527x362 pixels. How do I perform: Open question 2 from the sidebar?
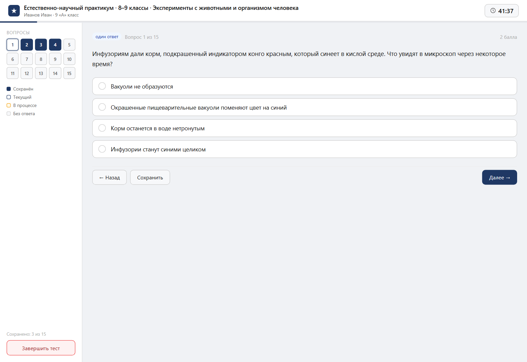[x=27, y=45]
